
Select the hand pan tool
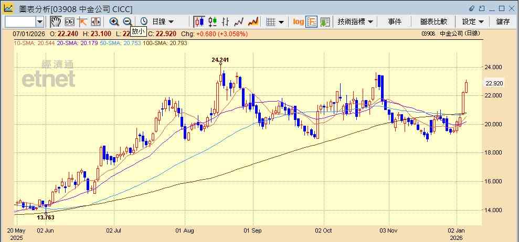(x=56, y=22)
